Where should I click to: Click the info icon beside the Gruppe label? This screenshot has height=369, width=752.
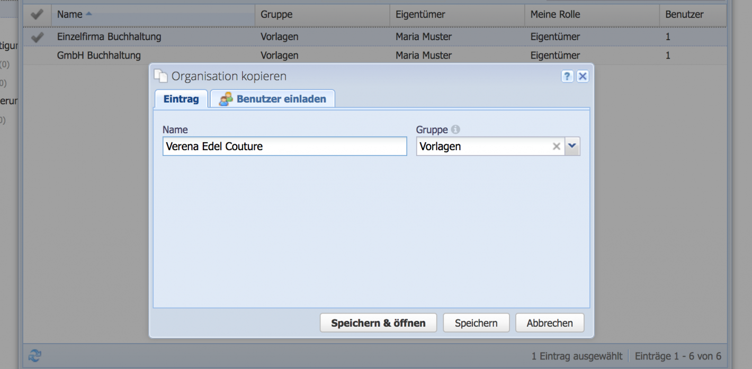[x=455, y=129]
